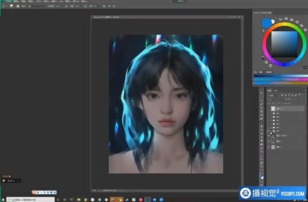Select the Hand tool
The image size is (308, 202).
click(262, 163)
